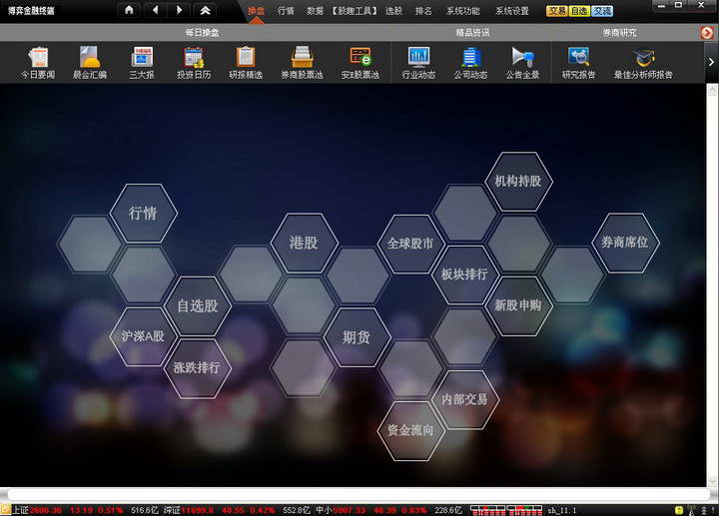Open 研报精选 clipboard icon
The image size is (719, 516).
tap(246, 58)
